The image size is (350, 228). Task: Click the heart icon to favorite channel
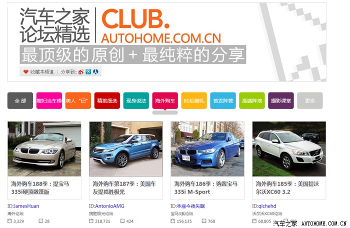(26, 71)
